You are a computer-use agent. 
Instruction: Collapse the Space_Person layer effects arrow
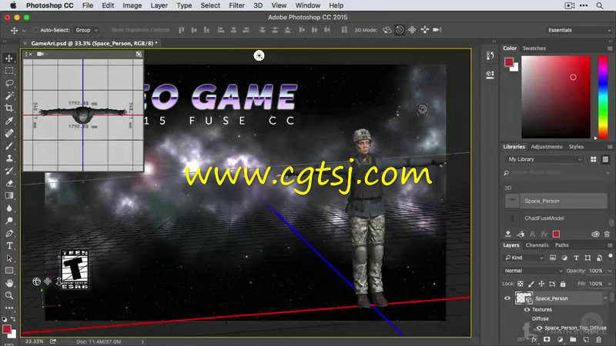click(x=605, y=298)
